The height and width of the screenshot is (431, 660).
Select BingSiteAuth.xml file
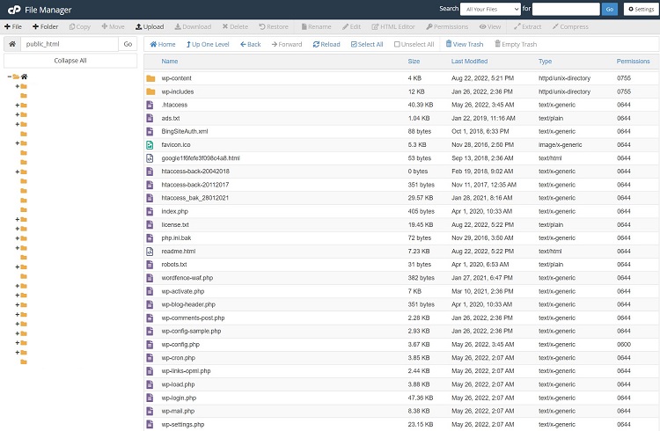tap(185, 131)
